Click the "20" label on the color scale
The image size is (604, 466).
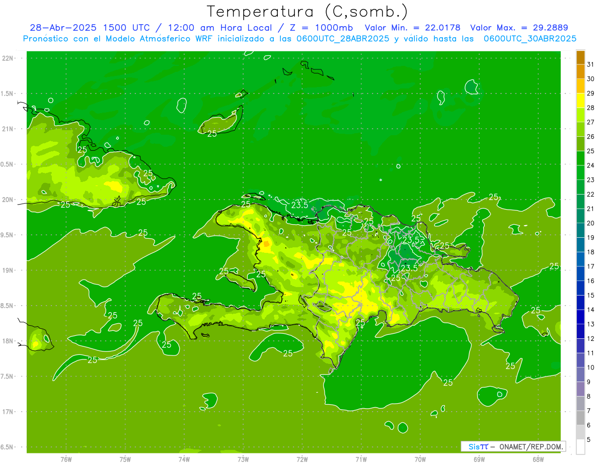[x=591, y=223]
